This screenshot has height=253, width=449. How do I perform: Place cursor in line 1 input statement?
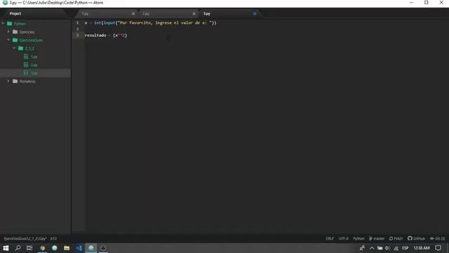(x=151, y=22)
